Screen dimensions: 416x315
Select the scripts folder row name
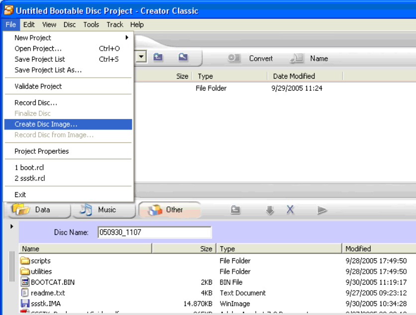tap(41, 261)
